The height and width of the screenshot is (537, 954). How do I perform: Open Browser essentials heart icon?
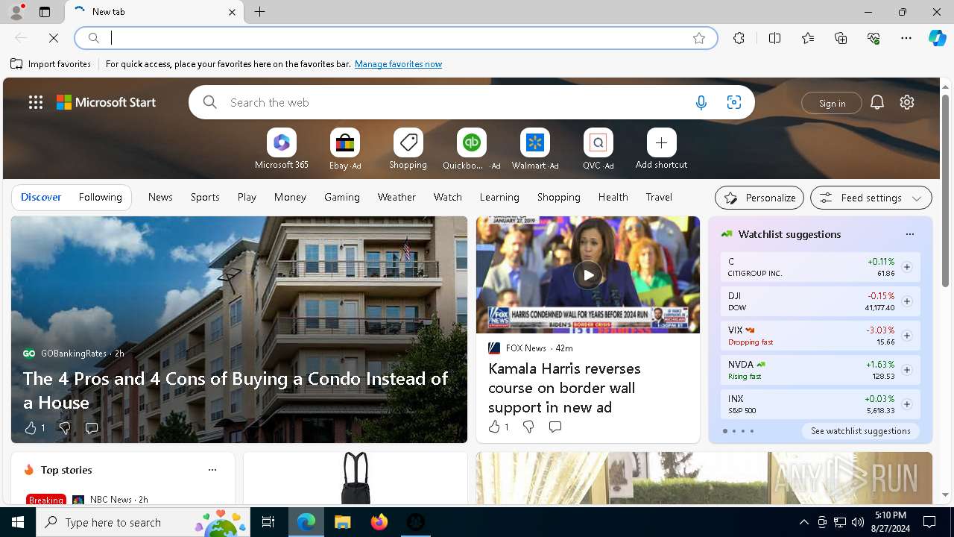(874, 38)
